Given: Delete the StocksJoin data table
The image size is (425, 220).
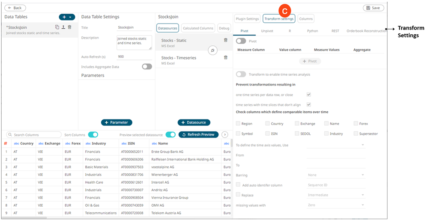Looking at the screenshot, I should click(x=69, y=27).
